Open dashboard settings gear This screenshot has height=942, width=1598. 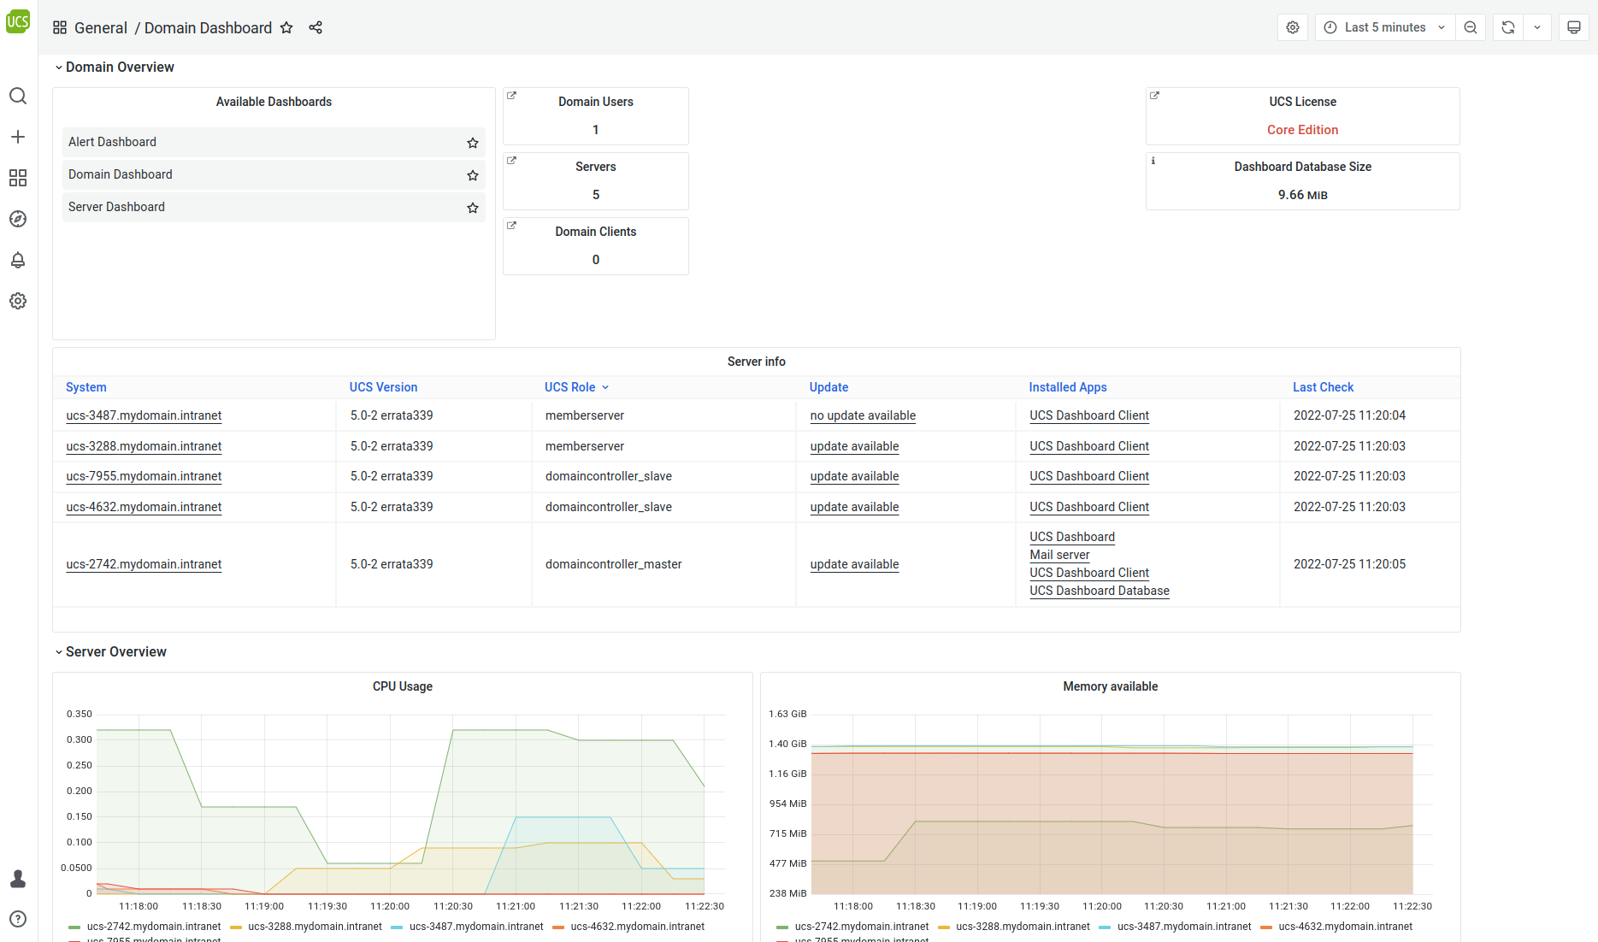click(x=1293, y=27)
